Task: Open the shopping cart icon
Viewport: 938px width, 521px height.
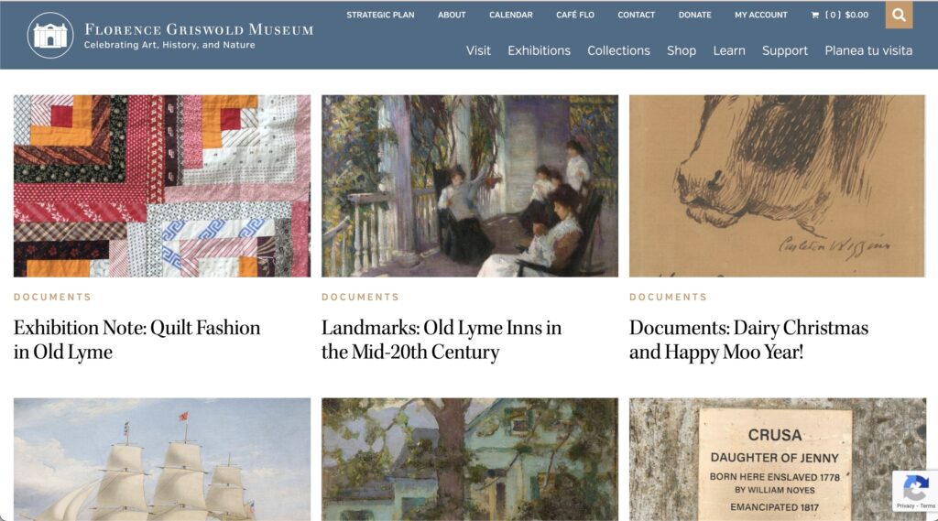Action: 814,15
